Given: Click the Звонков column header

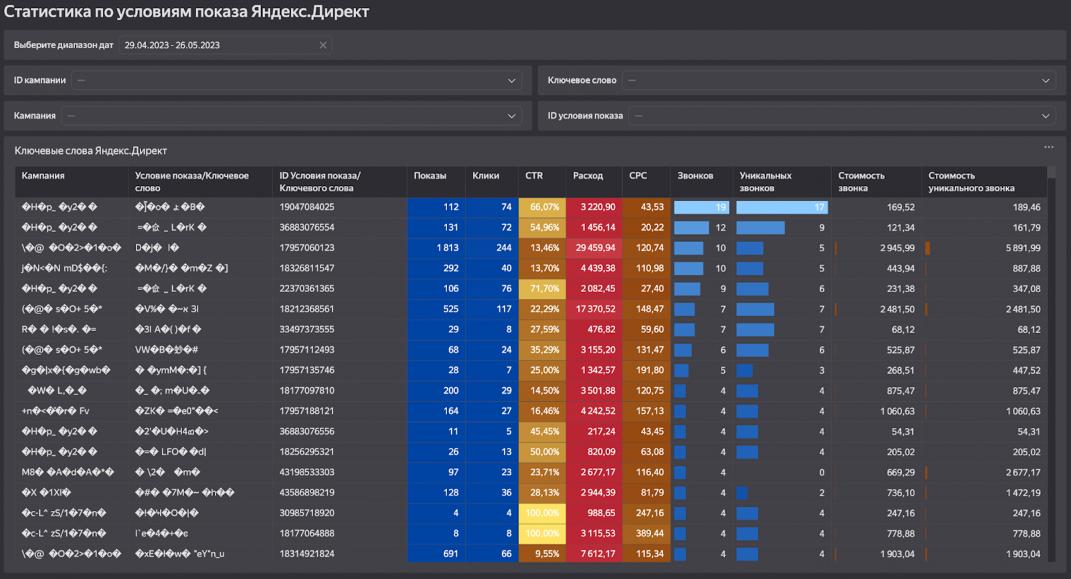Looking at the screenshot, I should click(695, 176).
